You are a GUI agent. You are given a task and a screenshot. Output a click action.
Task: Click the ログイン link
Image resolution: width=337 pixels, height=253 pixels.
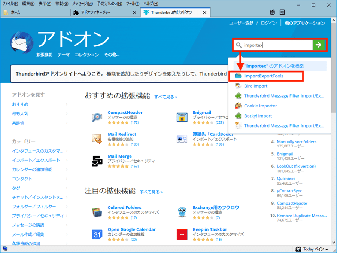tap(268, 23)
